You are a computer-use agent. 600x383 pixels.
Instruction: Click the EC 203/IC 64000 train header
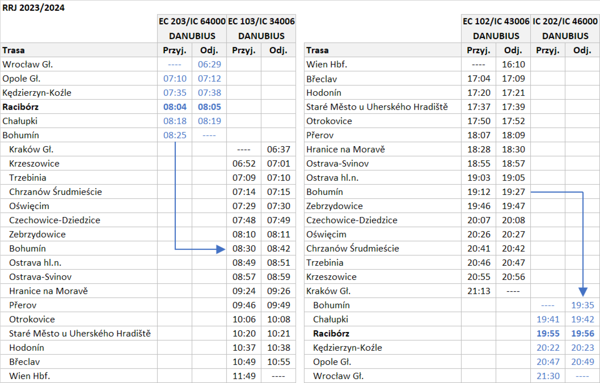click(192, 21)
